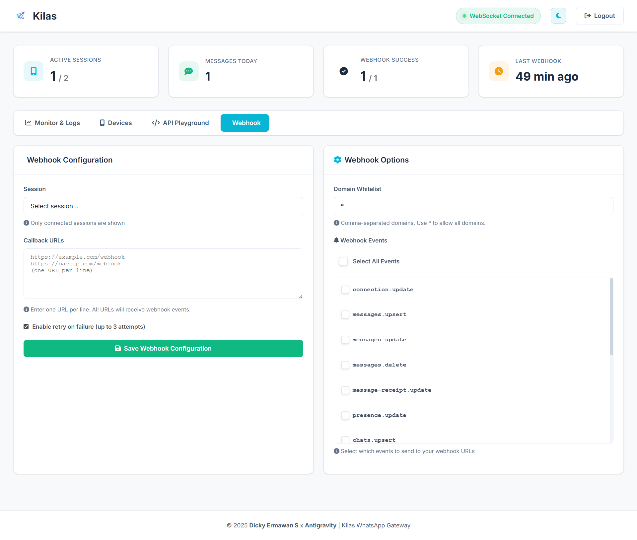Enable the connection.update event checkbox
637x540 pixels.
pos(345,290)
